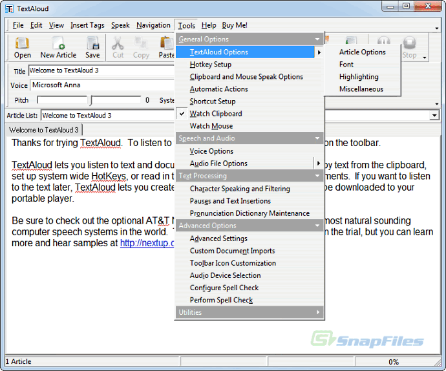The height and width of the screenshot is (371, 446).
Task: Open the File menu
Action: (x=18, y=25)
